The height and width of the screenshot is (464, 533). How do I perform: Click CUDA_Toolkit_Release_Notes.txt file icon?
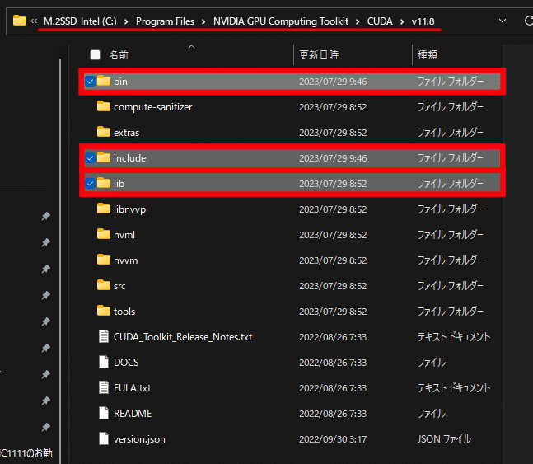pos(104,336)
